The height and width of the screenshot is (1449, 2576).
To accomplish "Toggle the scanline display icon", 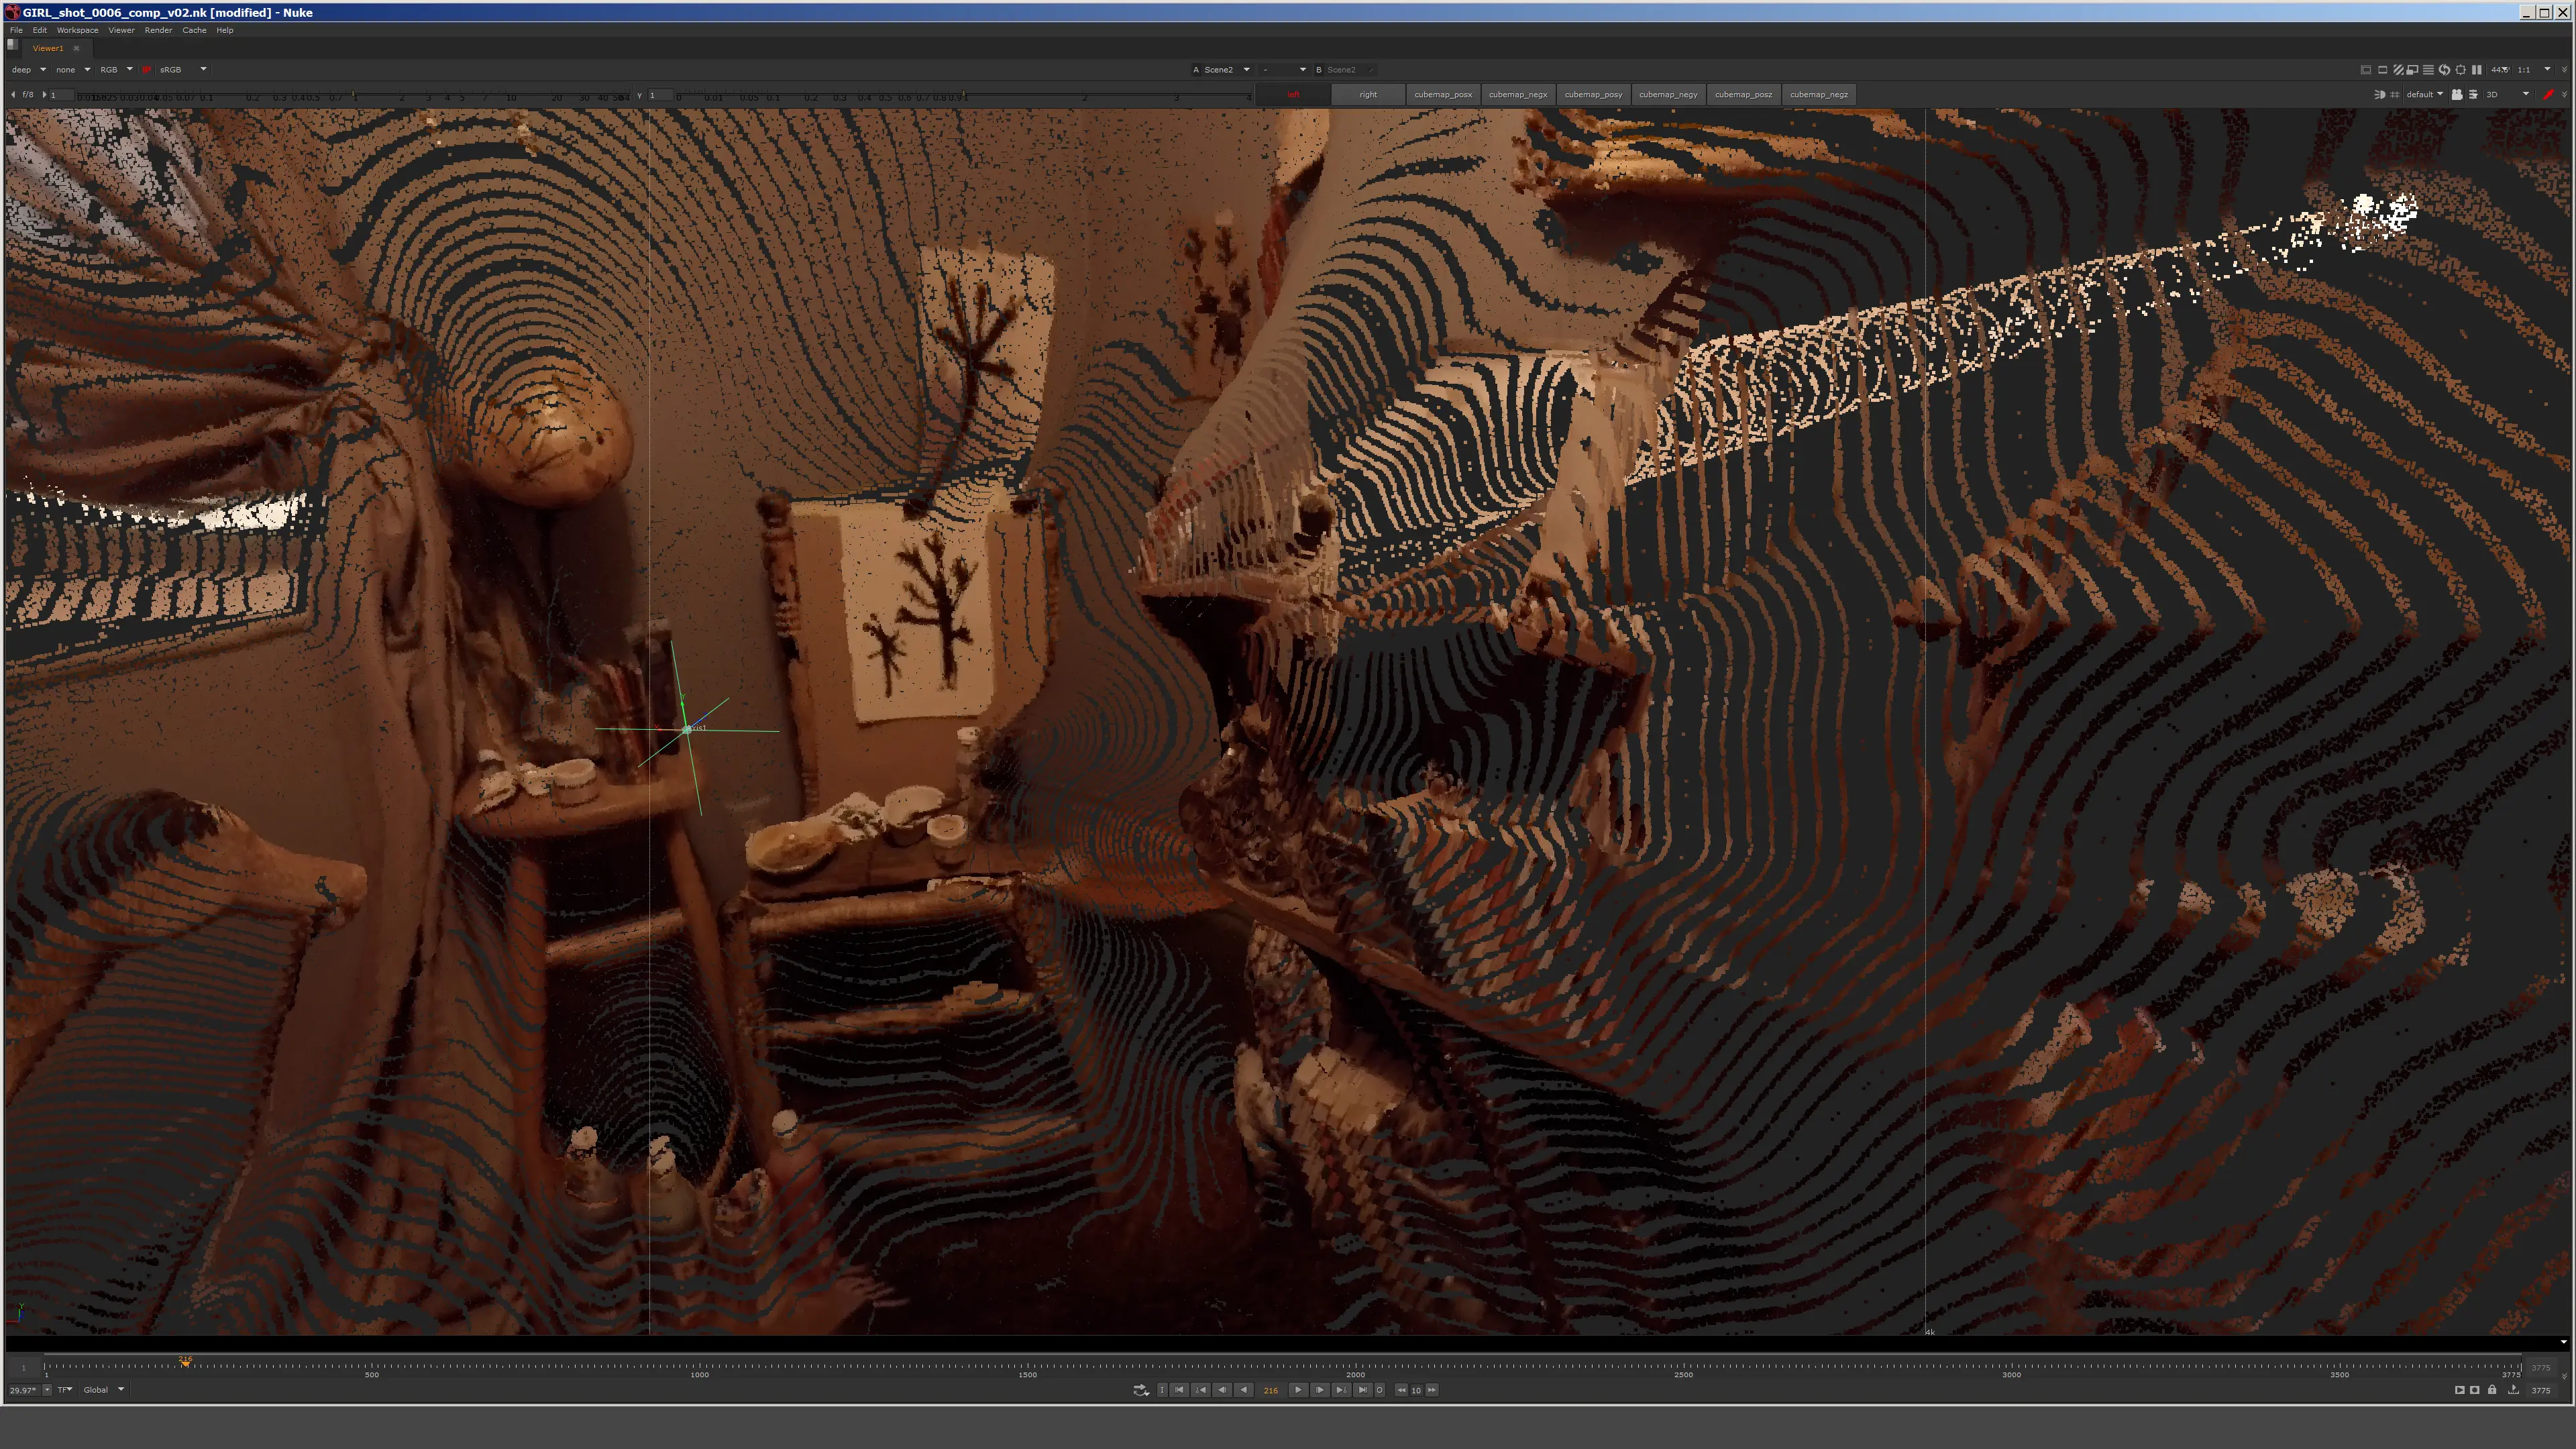I will 2428,70.
